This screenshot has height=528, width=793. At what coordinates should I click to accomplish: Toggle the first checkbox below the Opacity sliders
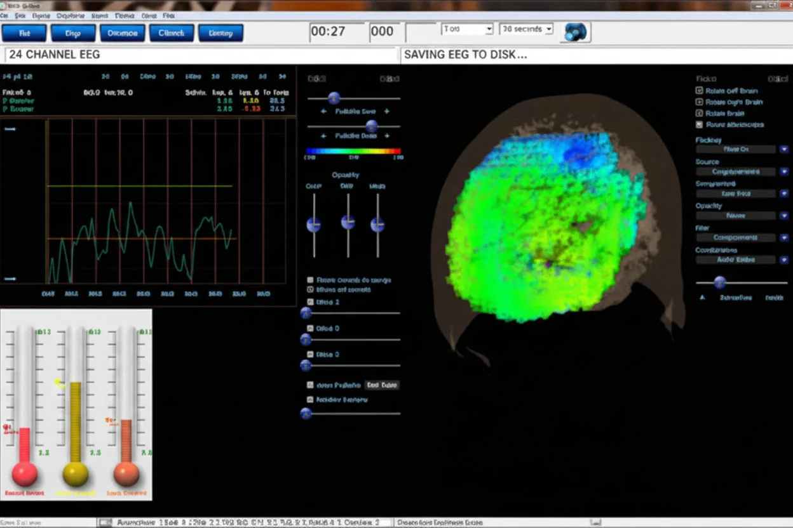pyautogui.click(x=310, y=280)
